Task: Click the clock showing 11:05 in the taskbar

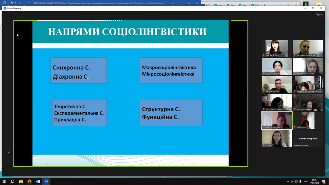Action: click(315, 181)
